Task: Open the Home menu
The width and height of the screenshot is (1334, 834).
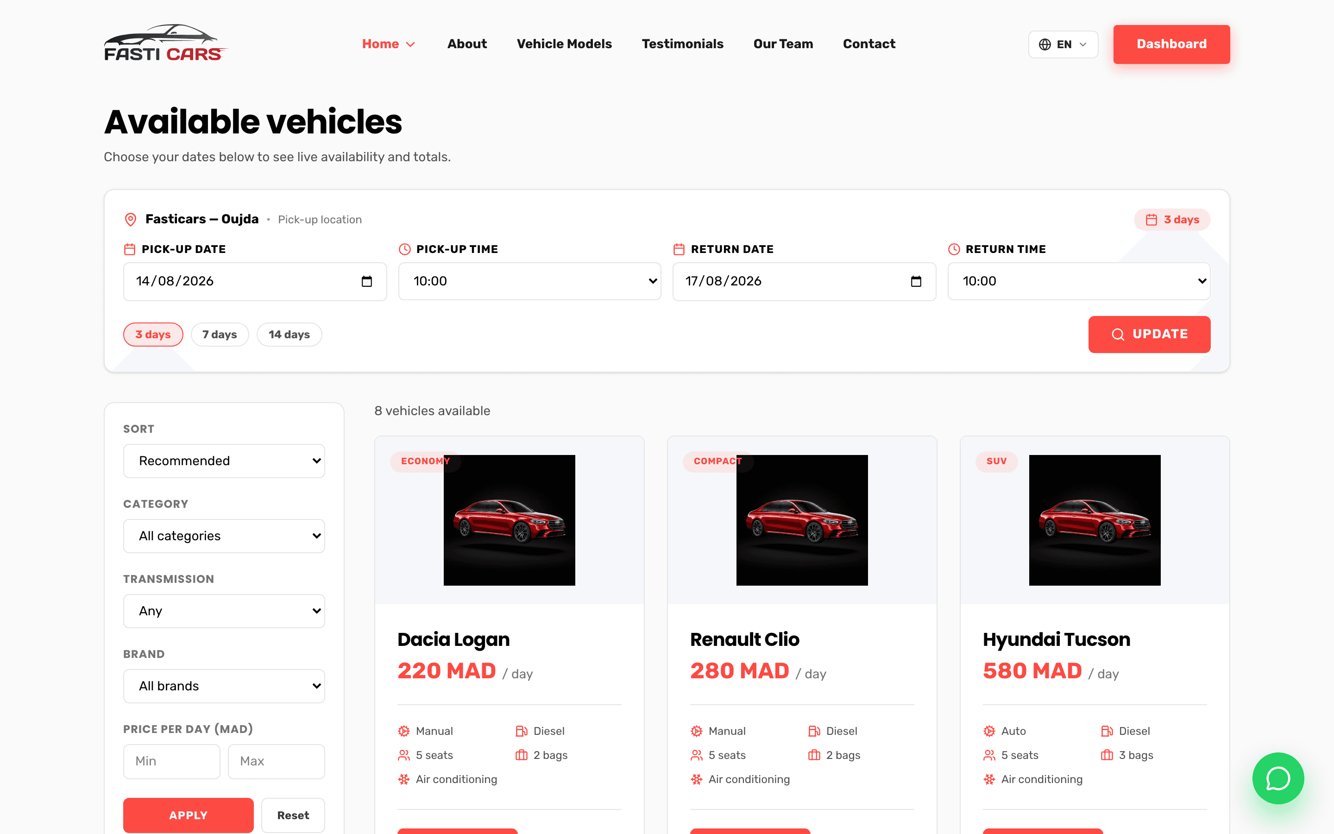Action: click(x=388, y=44)
